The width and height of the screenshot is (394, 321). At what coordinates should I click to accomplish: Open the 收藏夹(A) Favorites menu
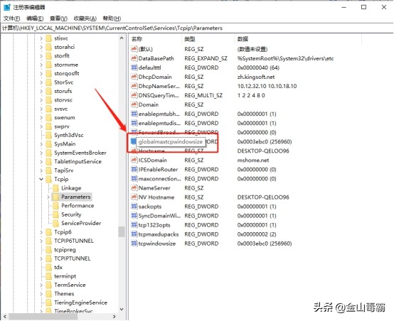click(85, 18)
